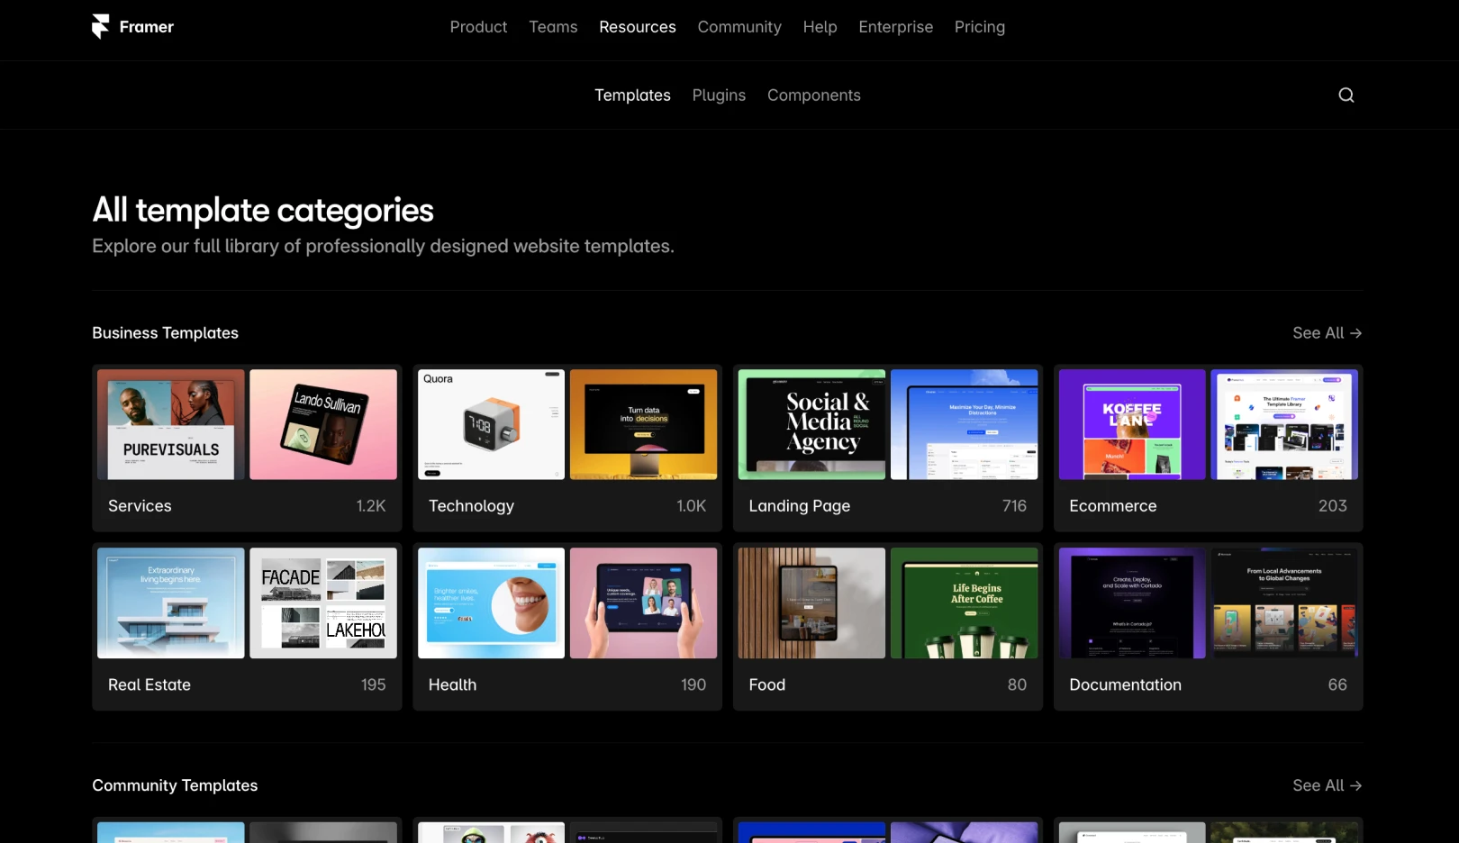
Task: Click the 'Community Templates' section heading
Action: click(175, 785)
